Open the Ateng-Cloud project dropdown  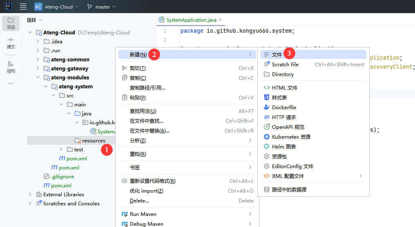pyautogui.click(x=54, y=7)
